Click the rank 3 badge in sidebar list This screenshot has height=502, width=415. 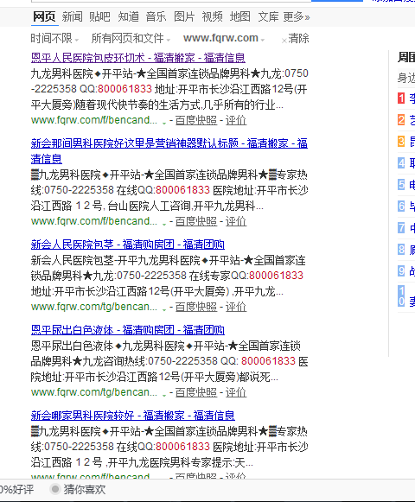click(x=401, y=141)
